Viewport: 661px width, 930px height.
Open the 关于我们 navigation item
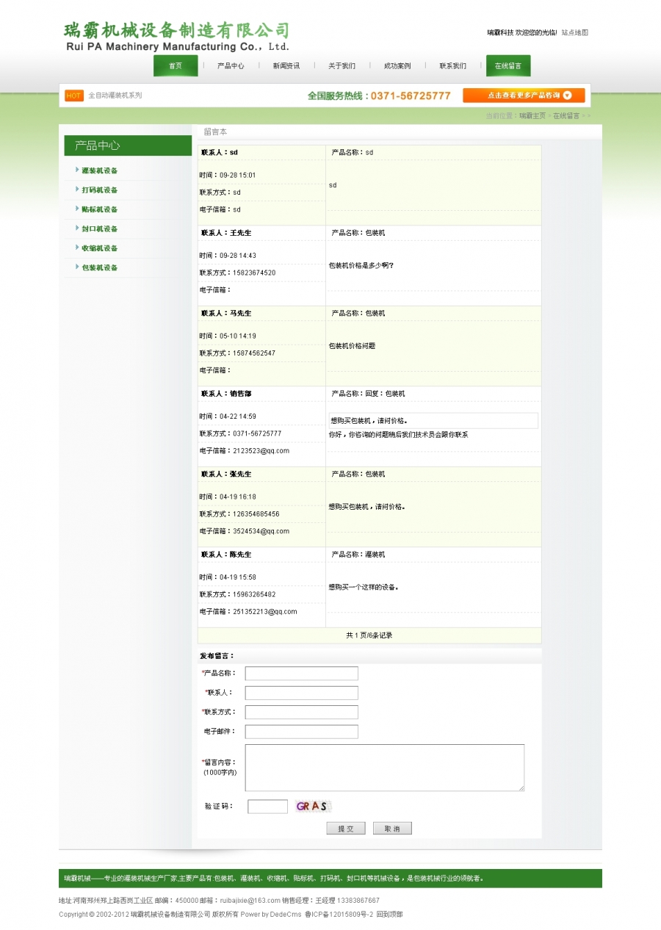point(342,66)
